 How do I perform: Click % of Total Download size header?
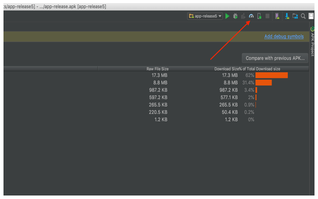pos(259,69)
